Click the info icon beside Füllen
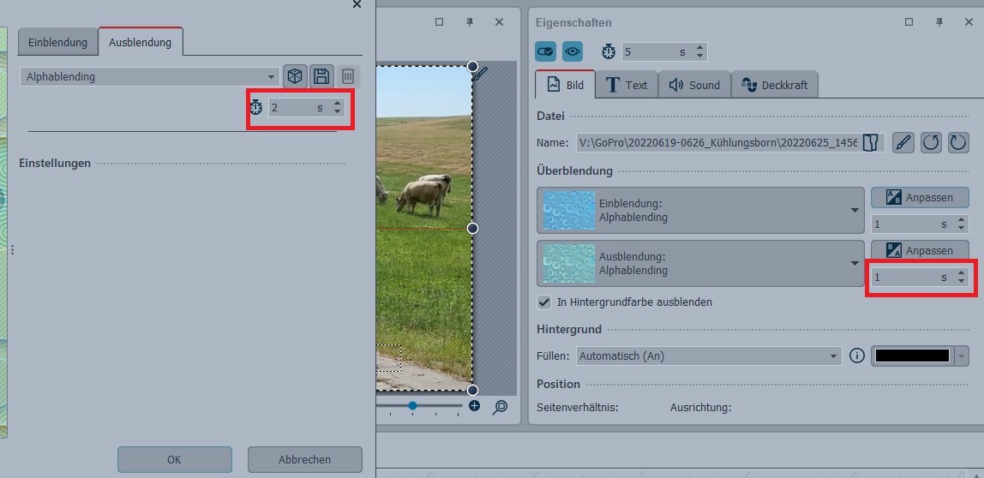 pos(856,356)
